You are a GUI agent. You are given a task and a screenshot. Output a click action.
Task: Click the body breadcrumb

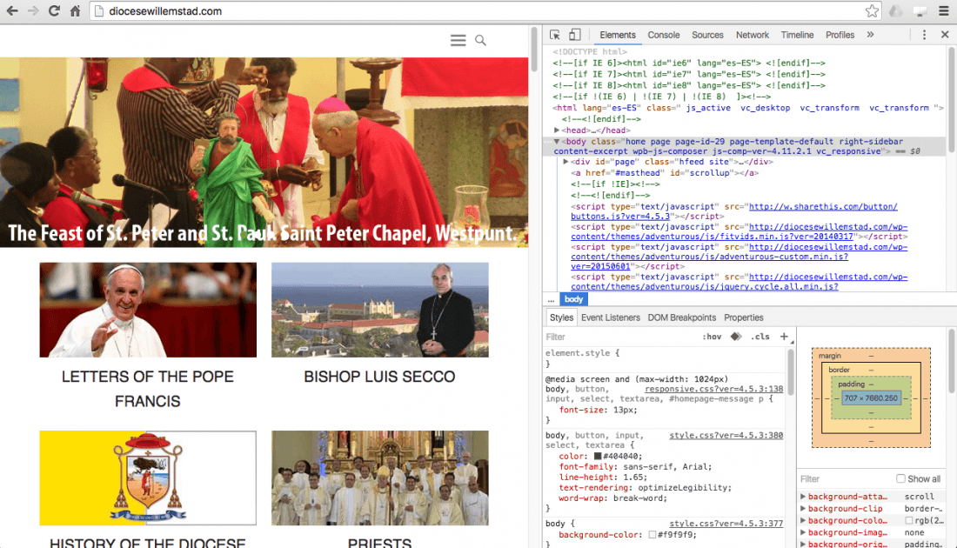pos(573,299)
